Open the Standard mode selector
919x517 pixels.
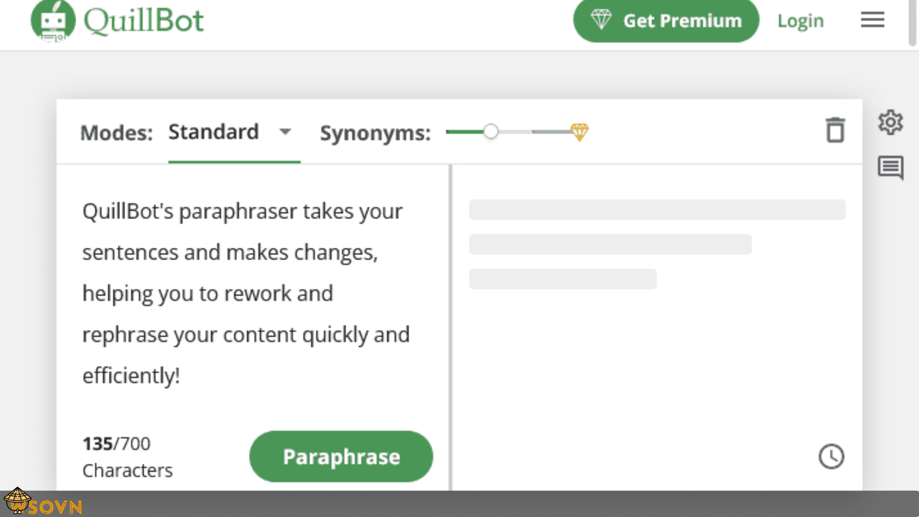(213, 132)
